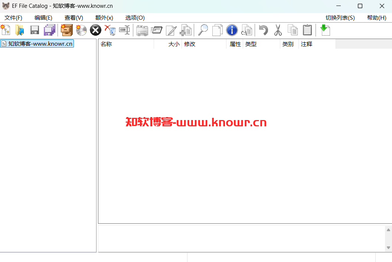
Task: Click the edit pencil-on-page icon
Action: click(x=171, y=30)
